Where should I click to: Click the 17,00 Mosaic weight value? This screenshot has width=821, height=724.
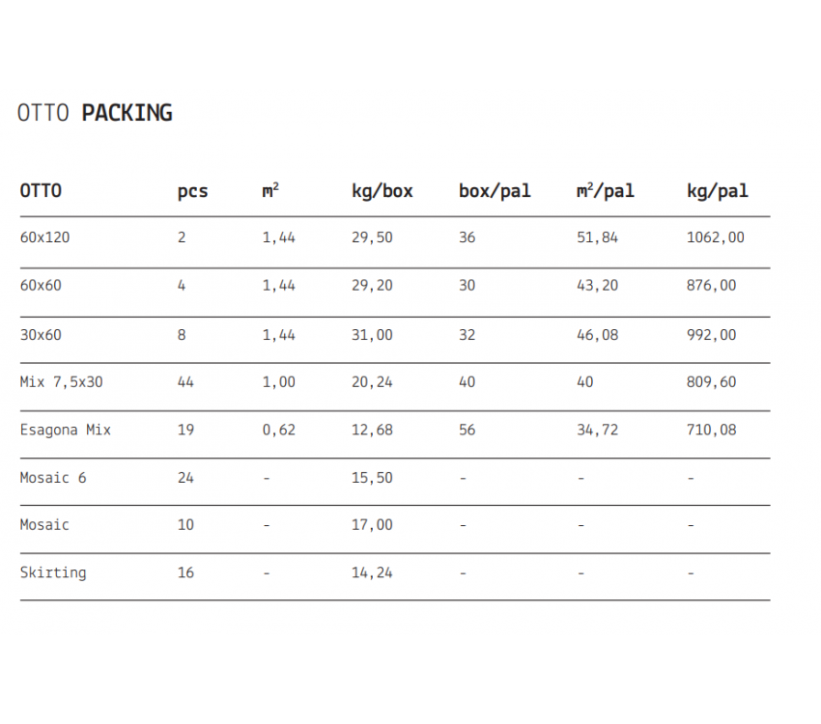[372, 525]
